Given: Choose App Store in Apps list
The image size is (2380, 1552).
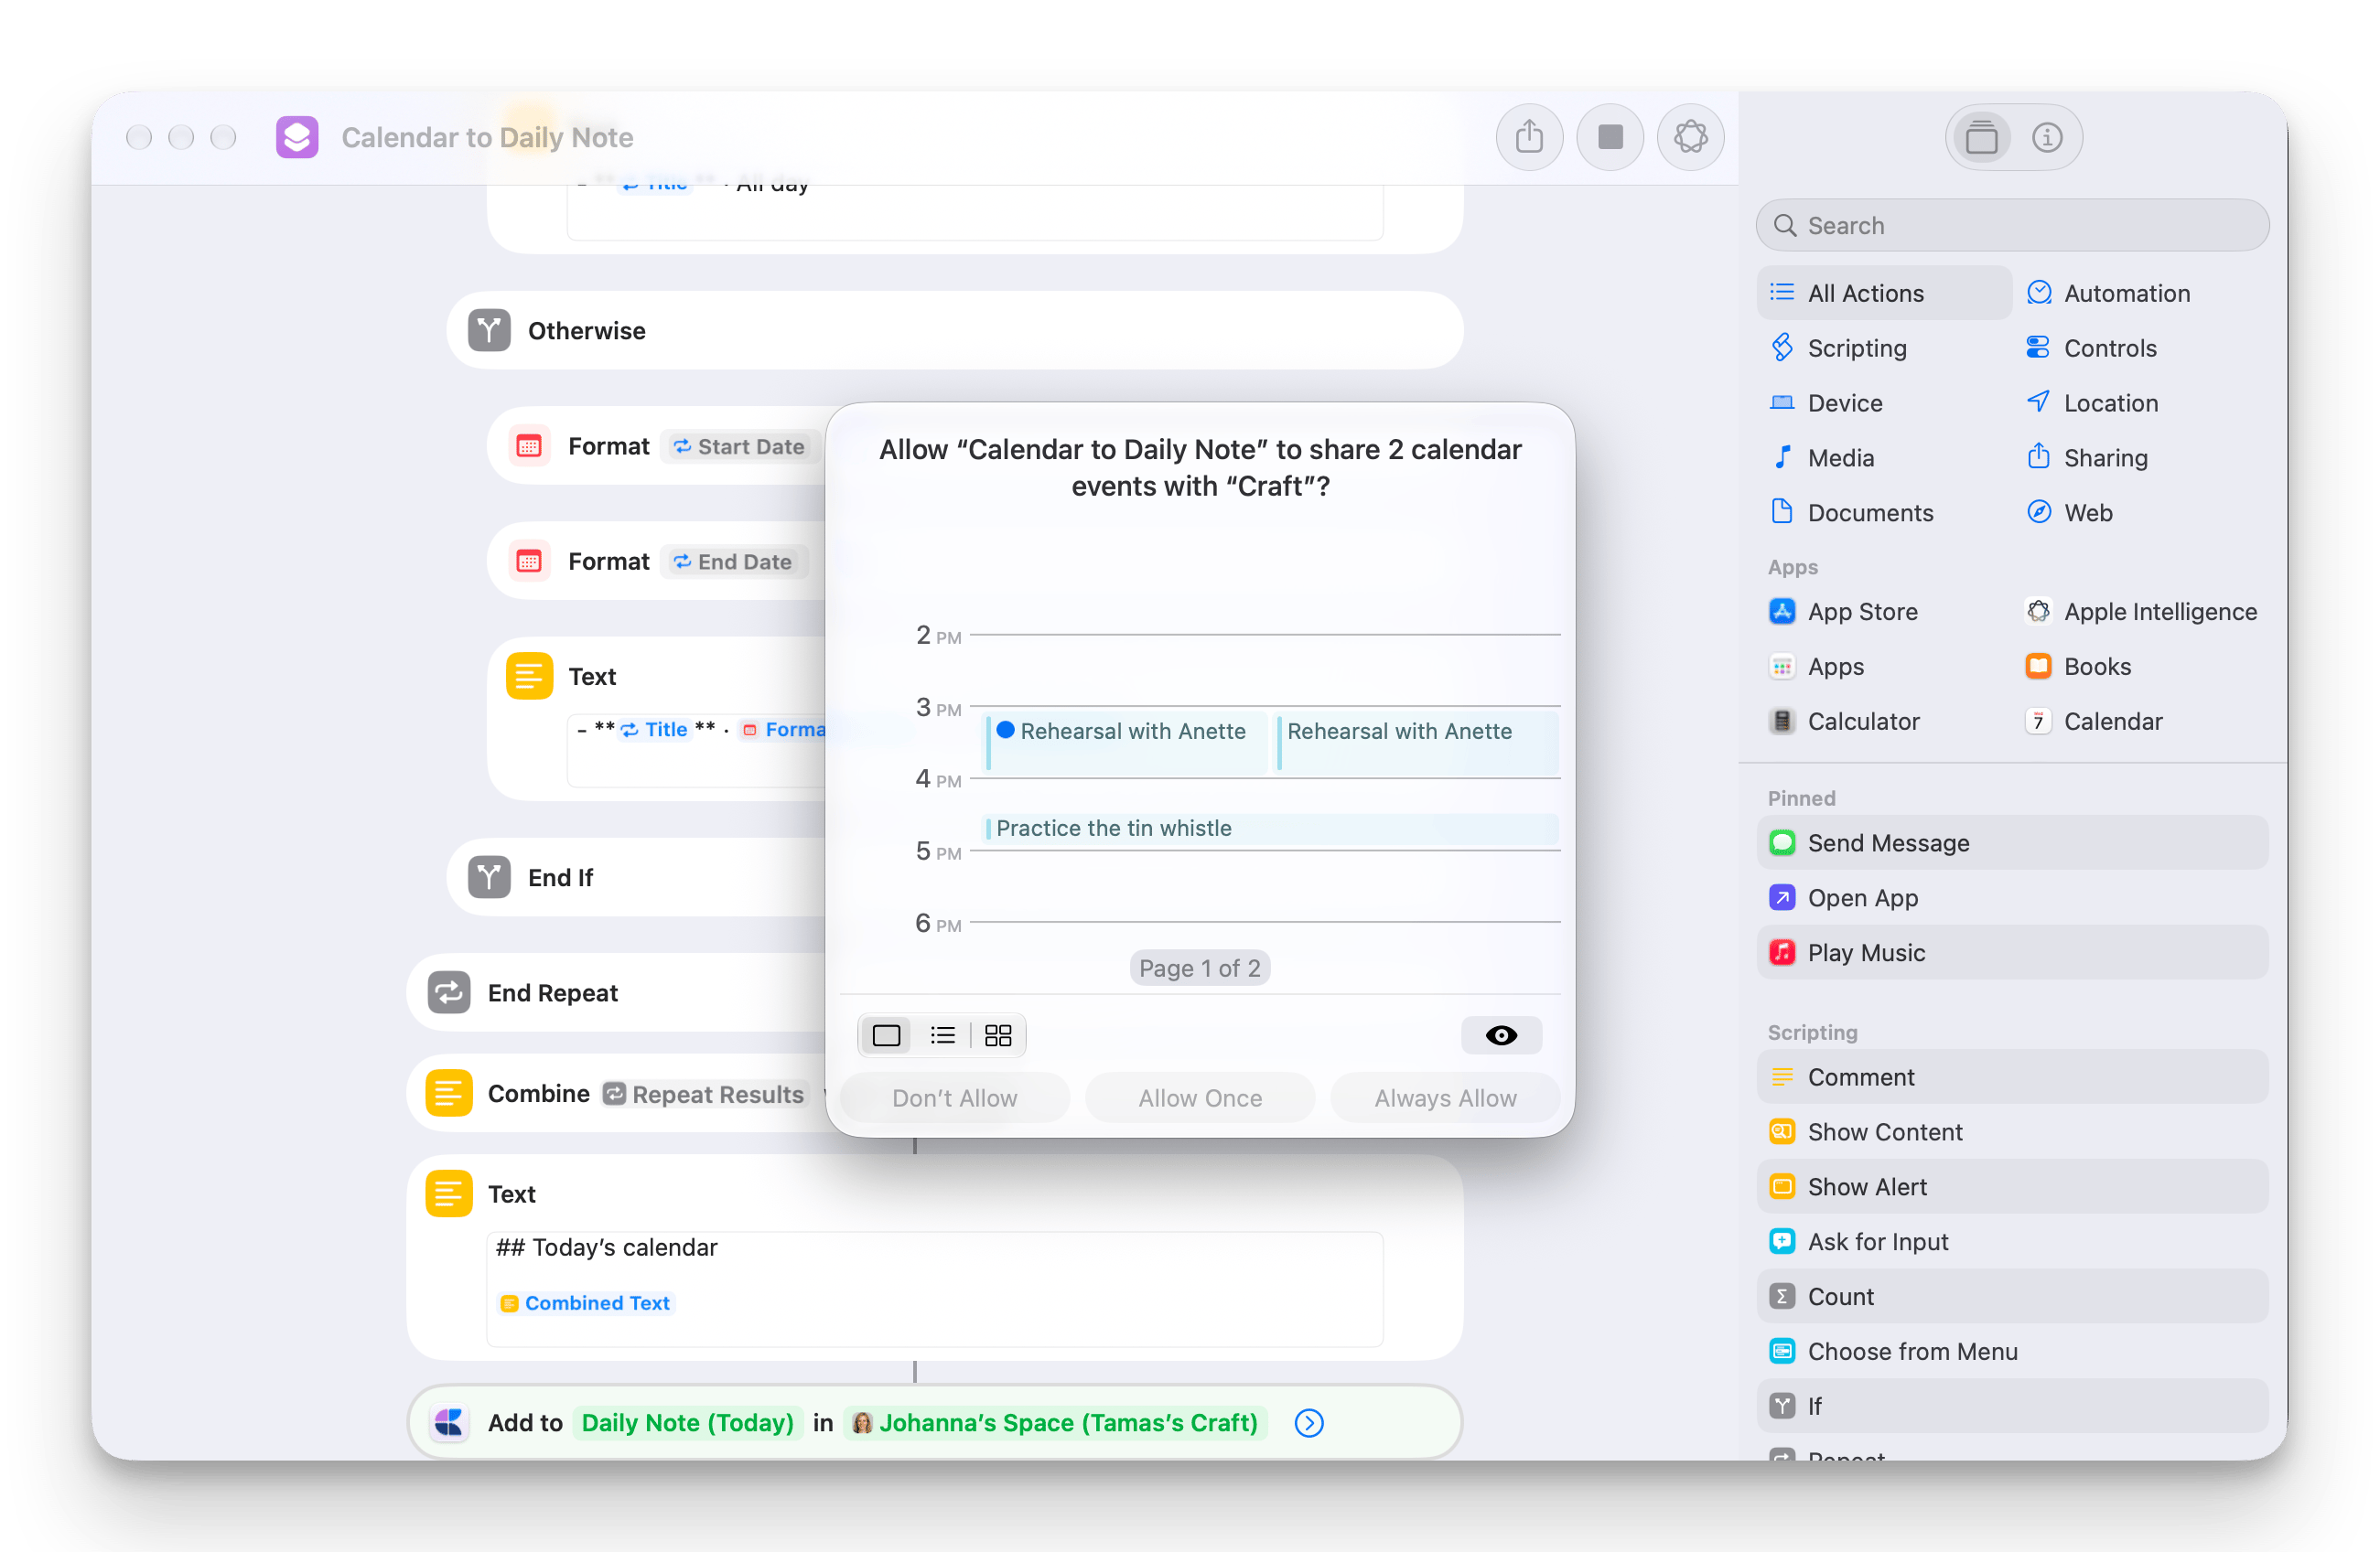Looking at the screenshot, I should 1844,612.
